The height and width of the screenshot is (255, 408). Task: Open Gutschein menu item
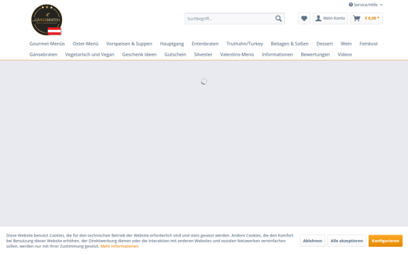175,54
